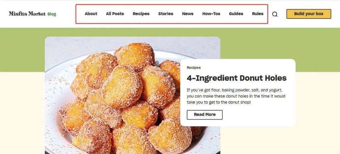Go to Guides
Viewport: 340px width, 154px height.
pyautogui.click(x=236, y=14)
